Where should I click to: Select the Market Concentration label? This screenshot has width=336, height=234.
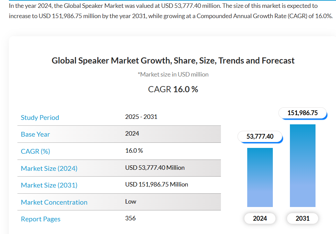54,202
